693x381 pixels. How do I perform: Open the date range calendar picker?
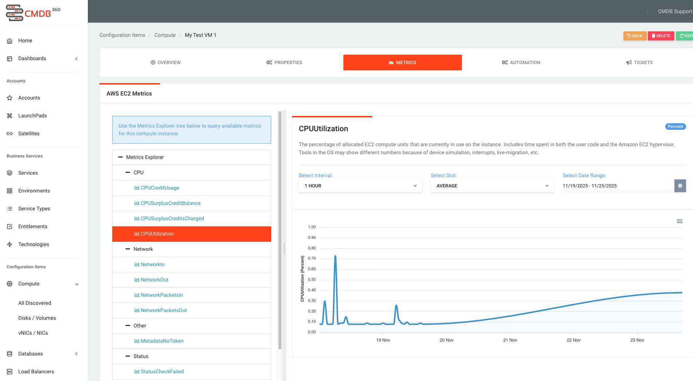pyautogui.click(x=680, y=186)
